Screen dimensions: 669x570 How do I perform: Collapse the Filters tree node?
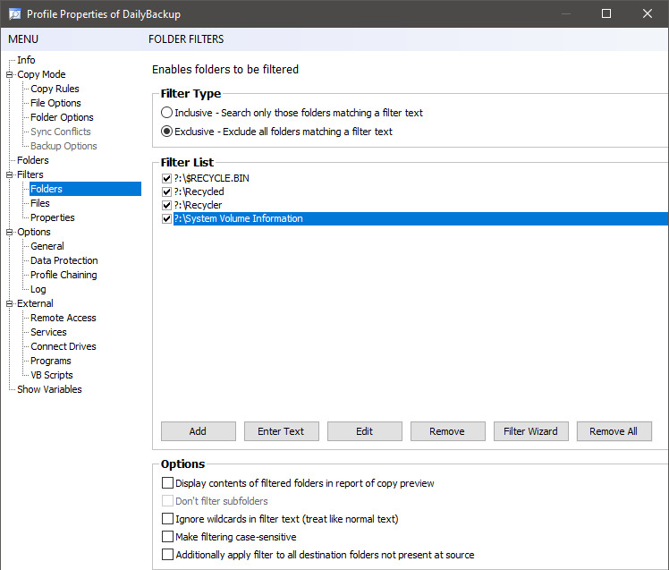coord(10,174)
